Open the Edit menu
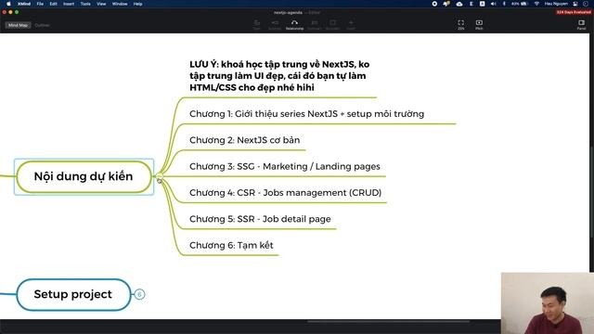This screenshot has height=334, width=594. [54, 4]
